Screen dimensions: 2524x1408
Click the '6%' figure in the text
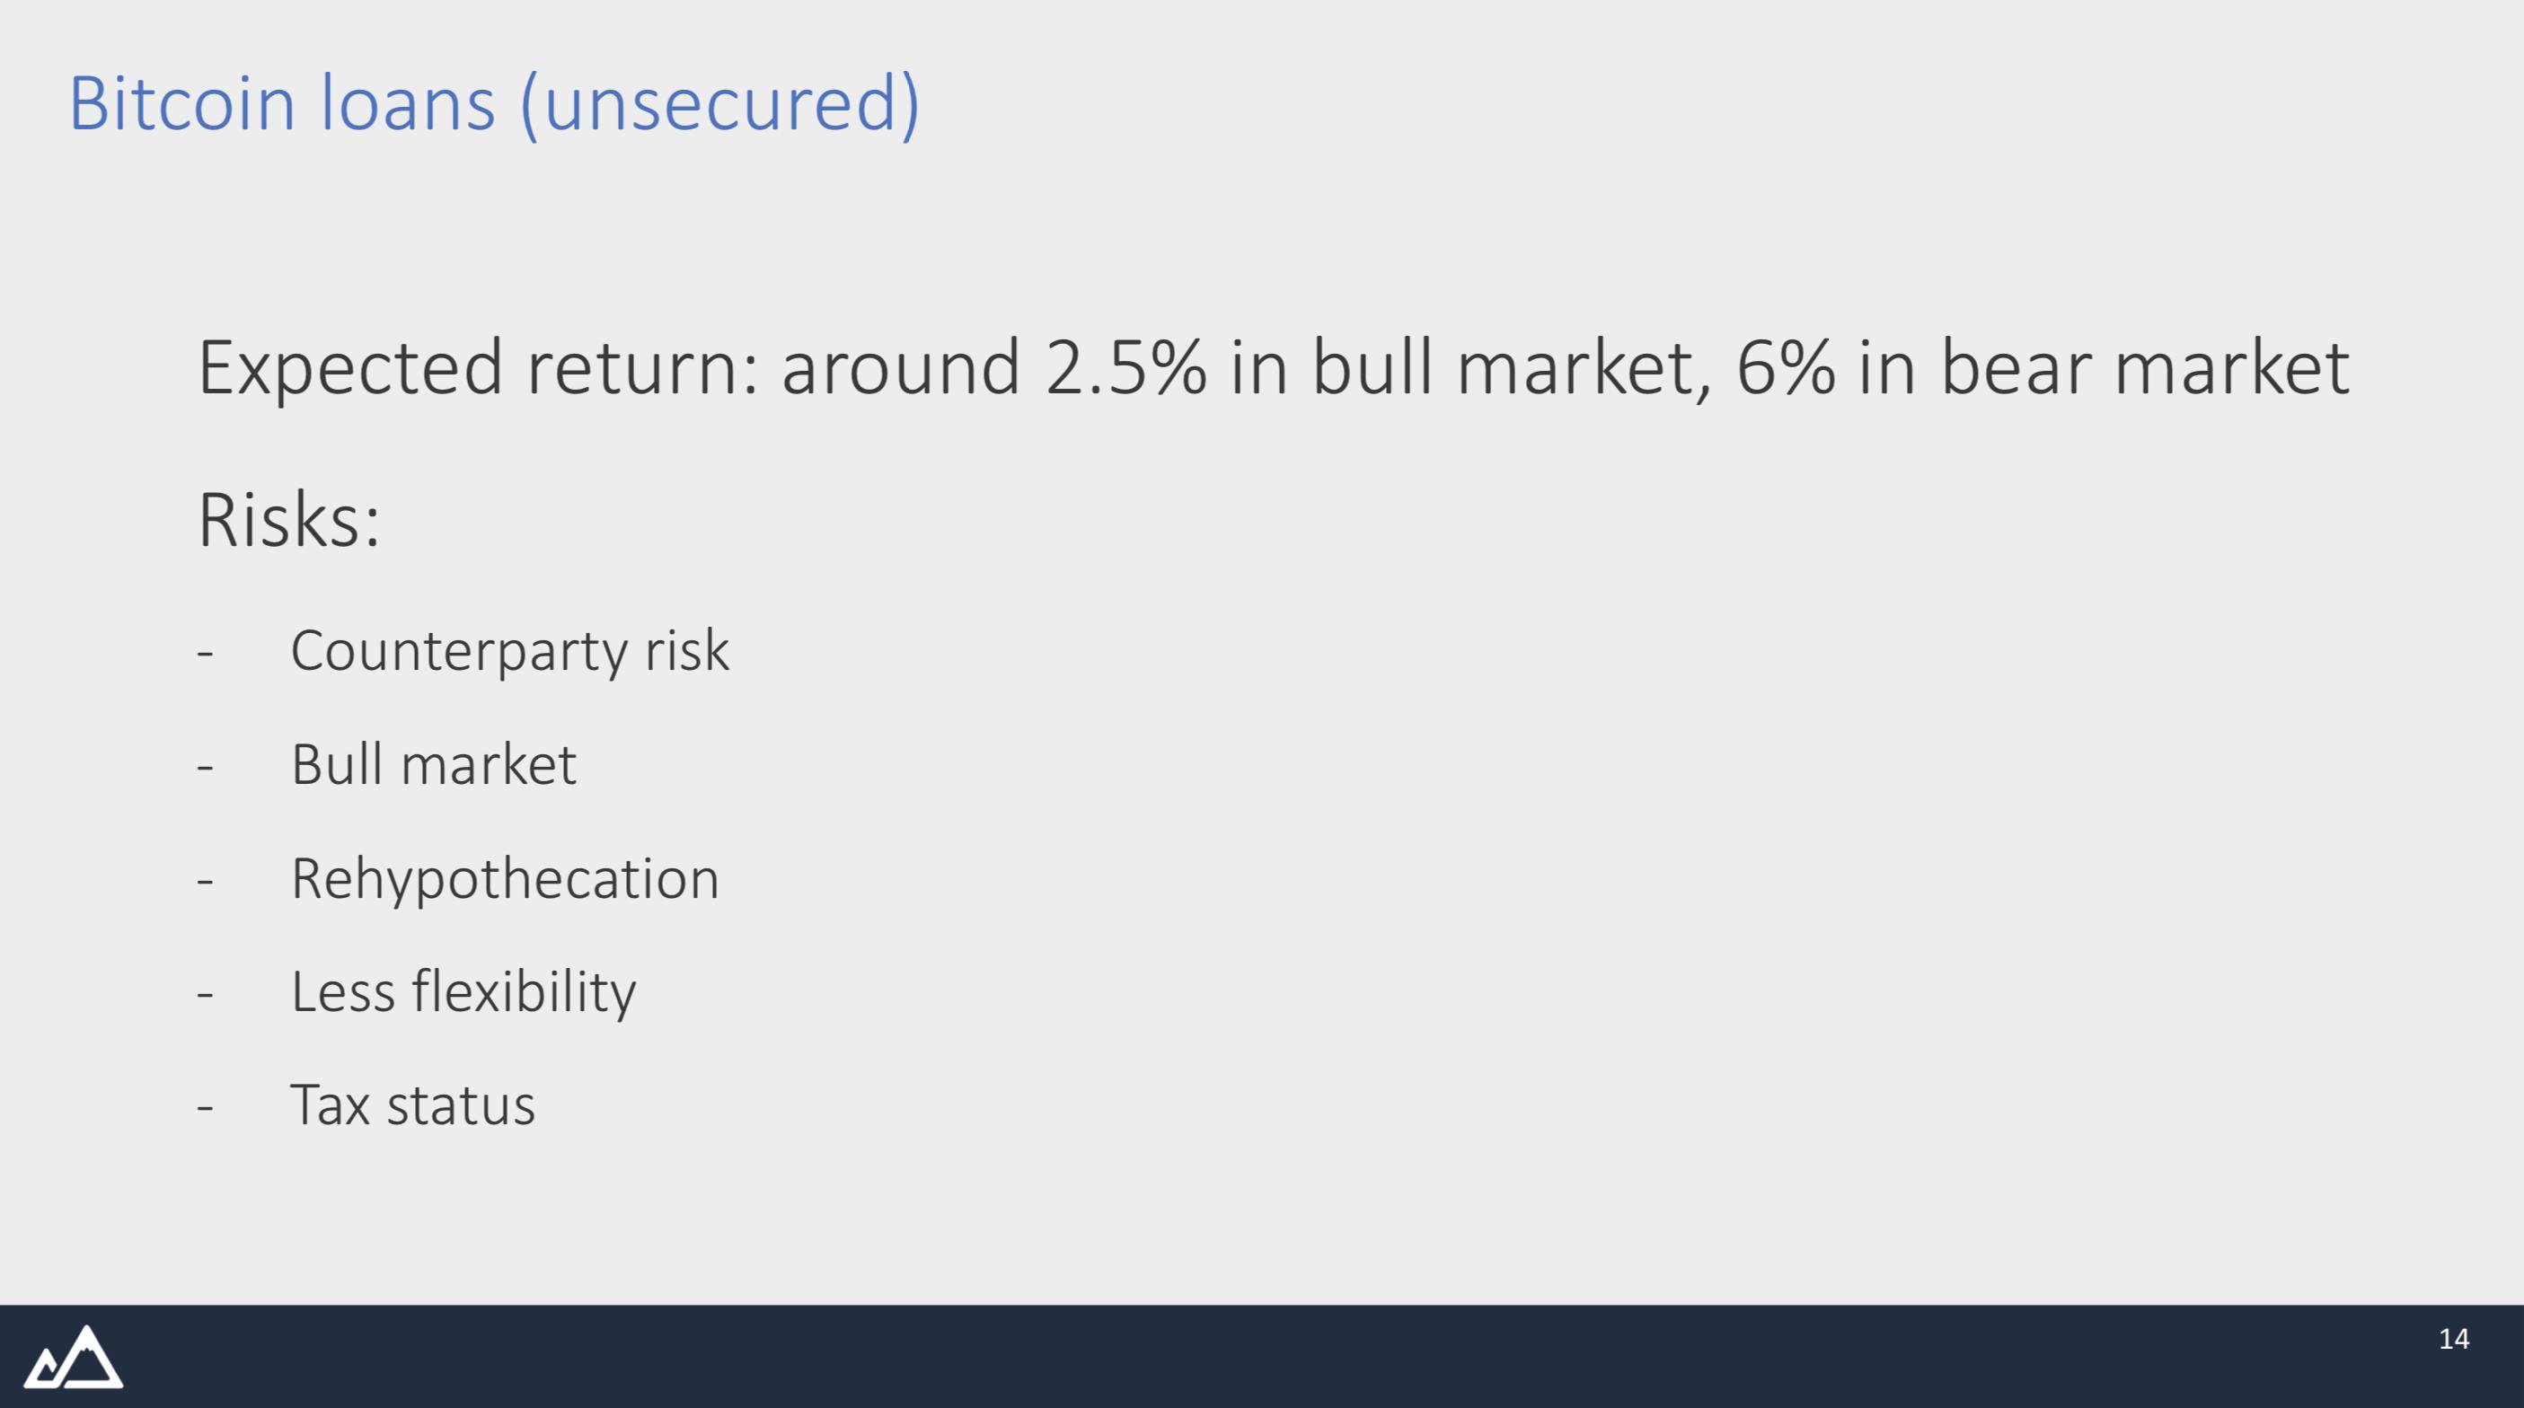click(1786, 367)
